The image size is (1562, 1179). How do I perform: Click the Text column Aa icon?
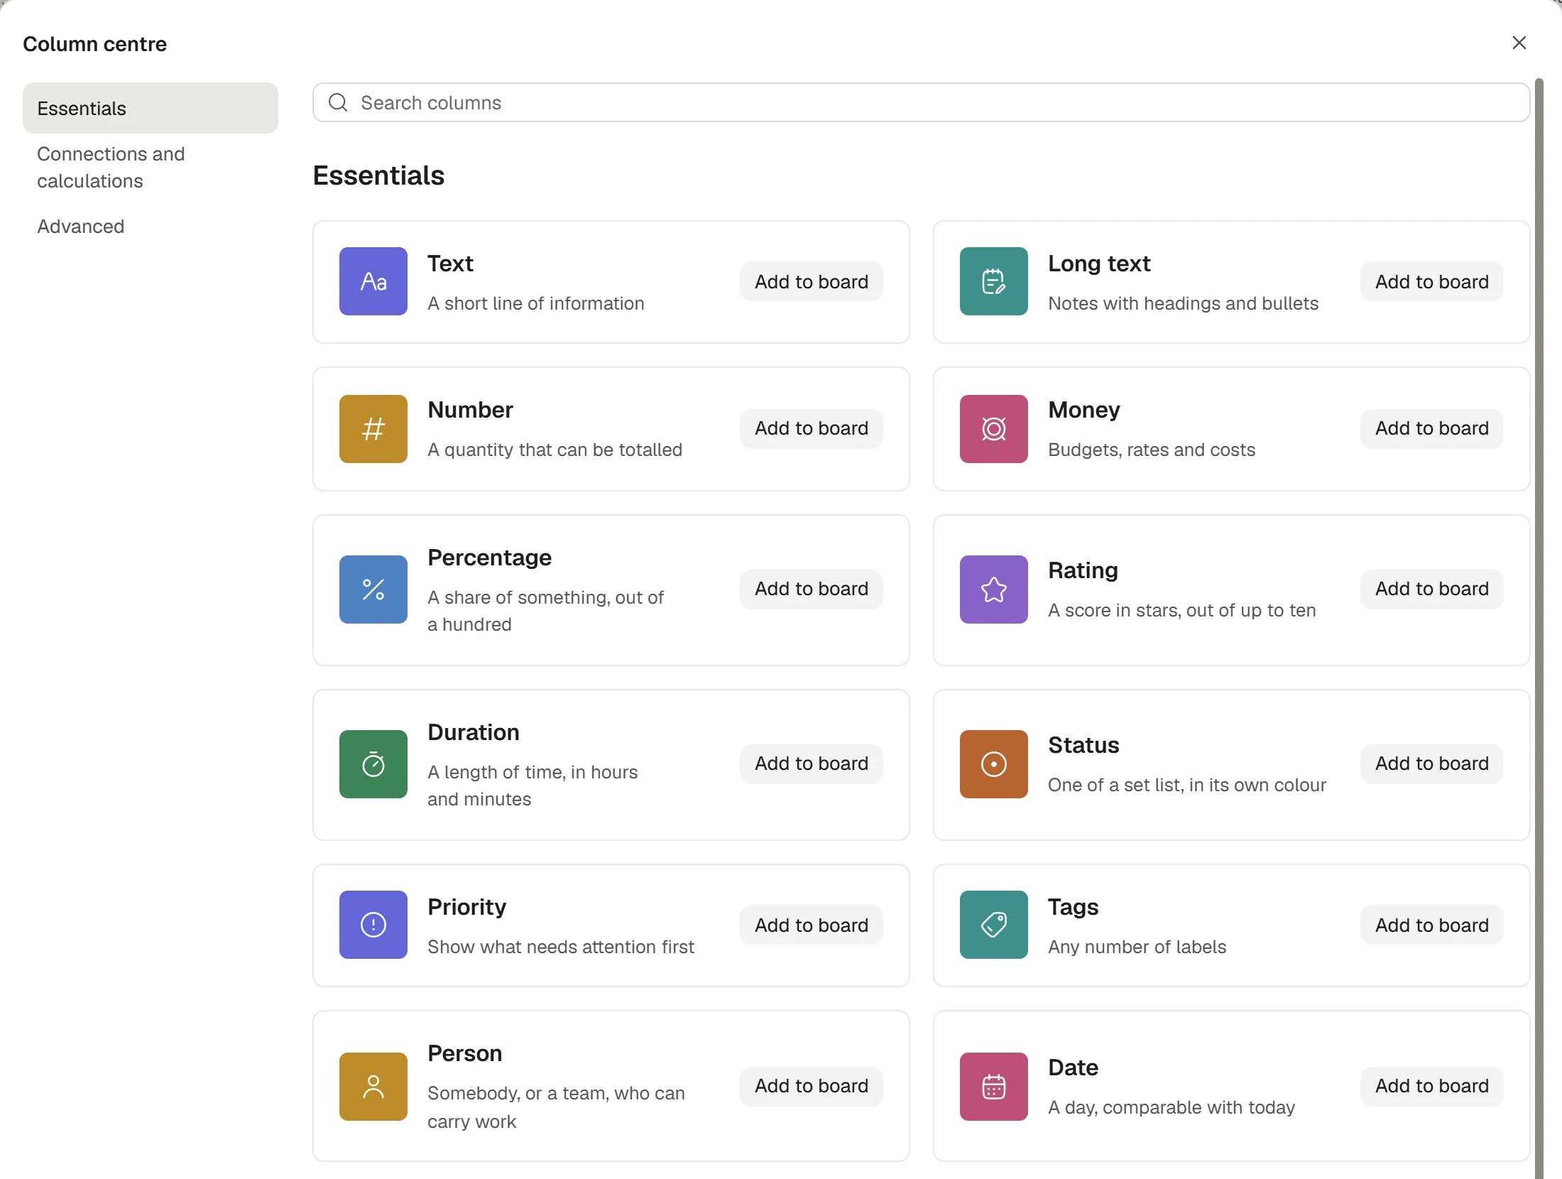pyautogui.click(x=373, y=281)
